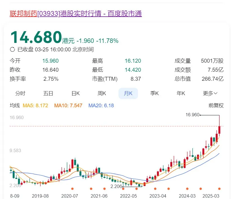231x199 pixels.
Task: Open the 日K candlestick view
Action: [75, 93]
